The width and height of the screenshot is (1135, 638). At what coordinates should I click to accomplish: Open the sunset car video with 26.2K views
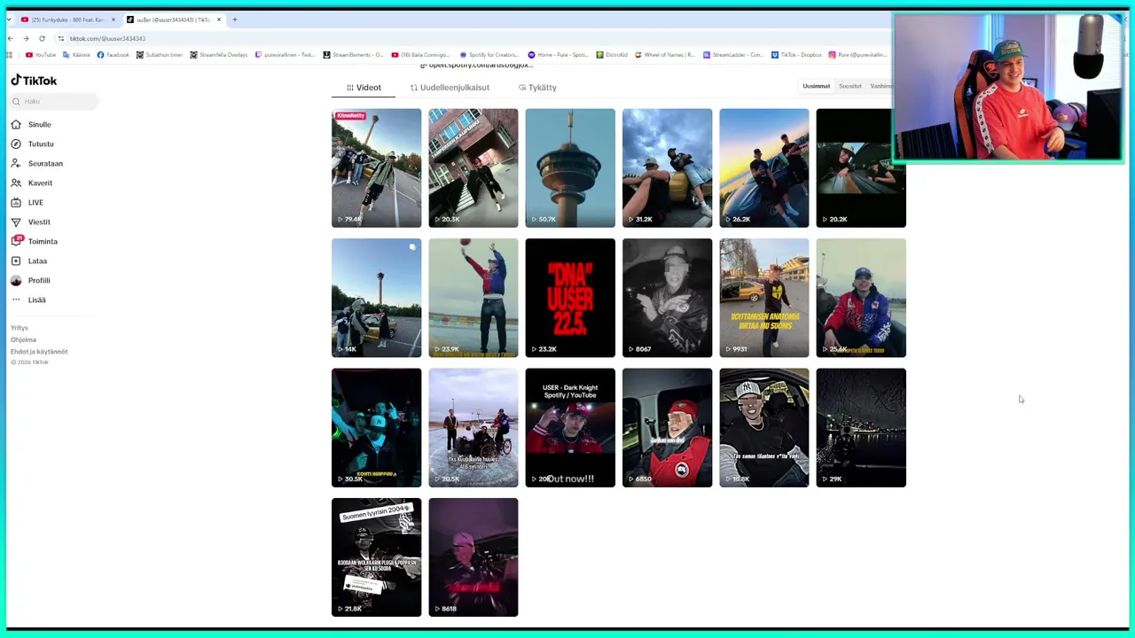pos(764,168)
